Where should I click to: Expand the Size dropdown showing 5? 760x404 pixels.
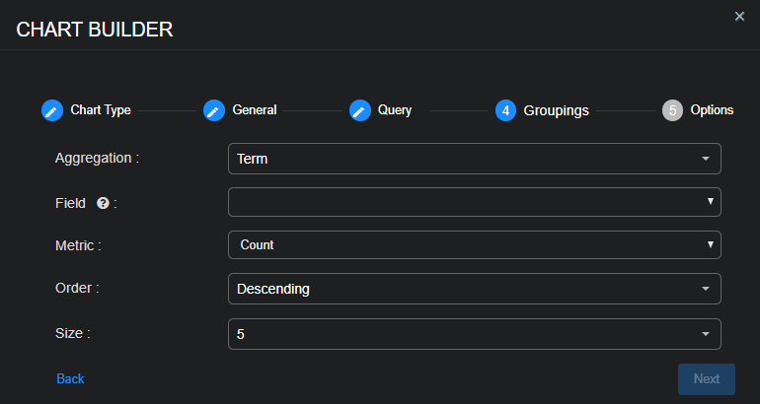tap(474, 334)
